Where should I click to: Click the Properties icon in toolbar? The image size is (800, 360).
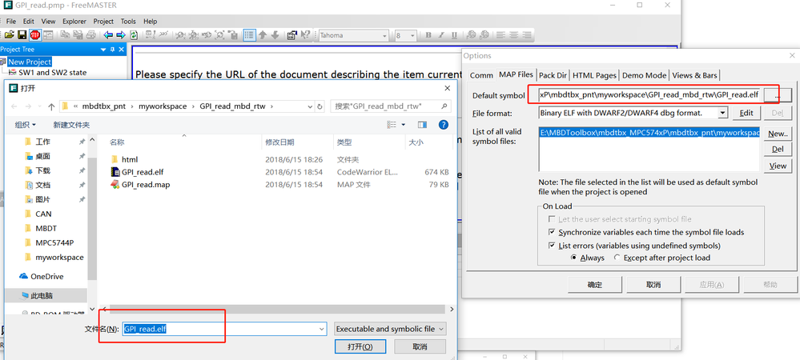tap(292, 35)
